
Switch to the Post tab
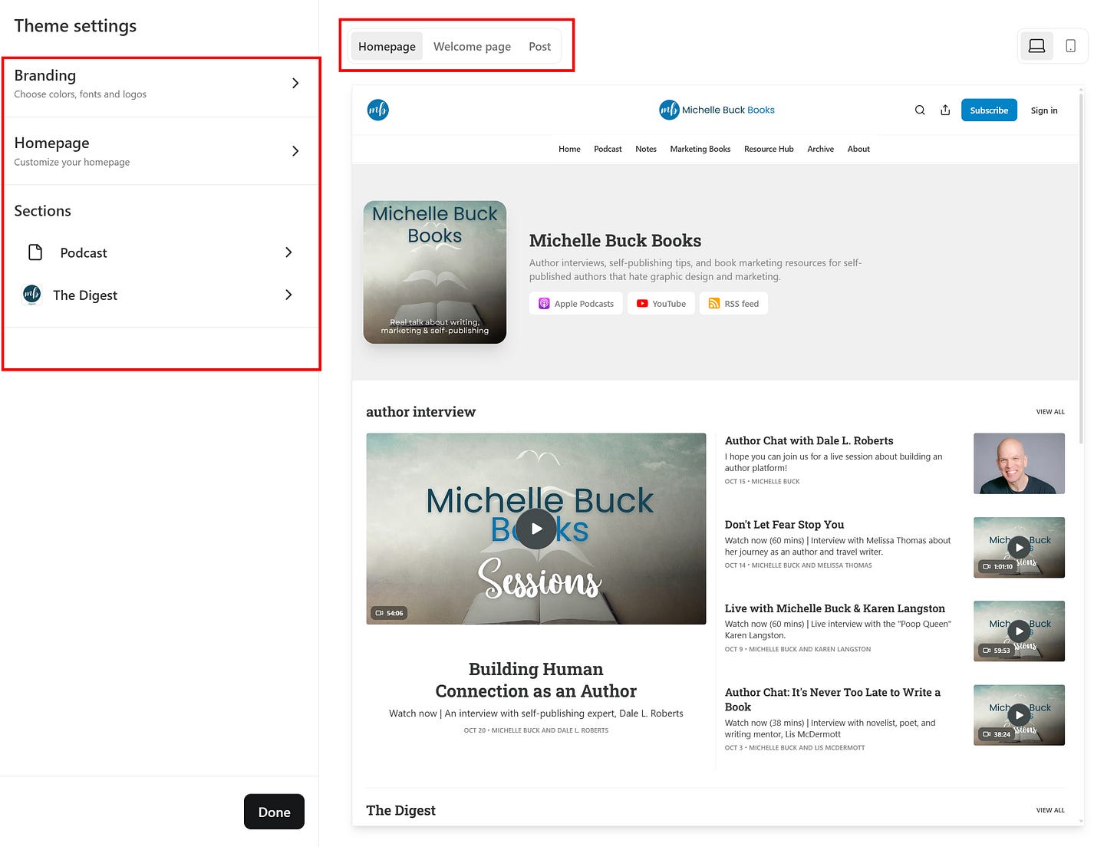[x=539, y=46]
